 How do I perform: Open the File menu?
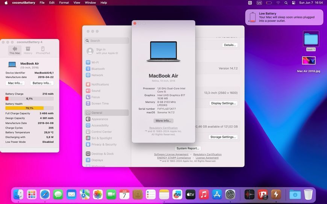[42, 3]
